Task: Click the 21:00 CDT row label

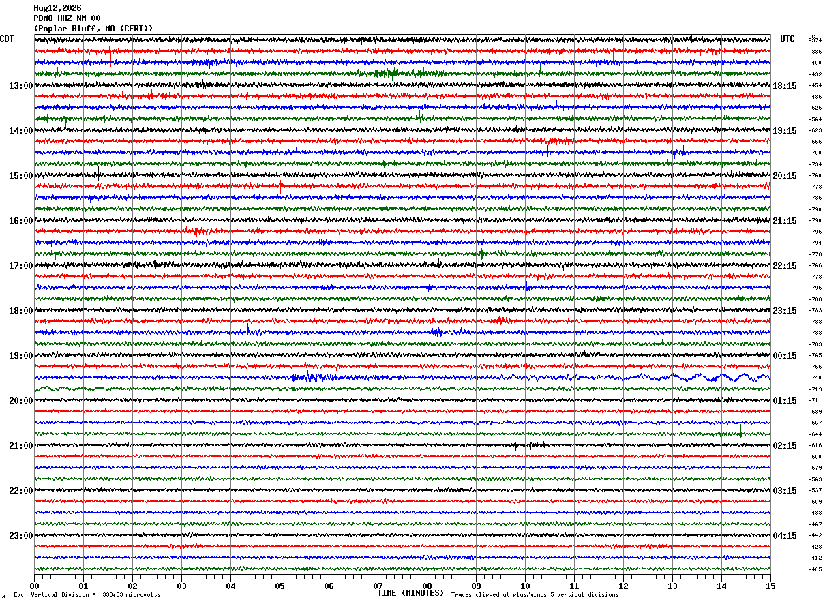Action: click(20, 446)
